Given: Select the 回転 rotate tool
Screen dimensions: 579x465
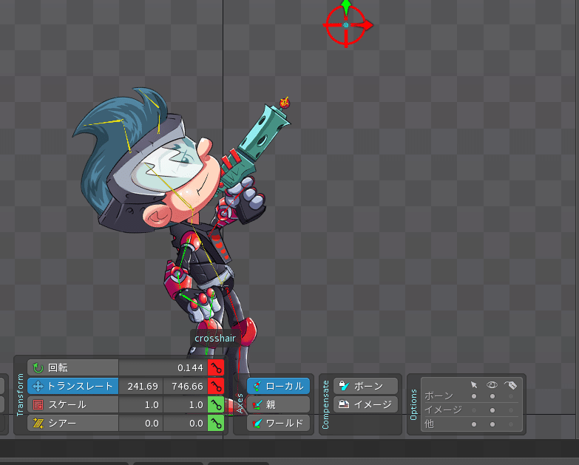Looking at the screenshot, I should click(x=73, y=367).
